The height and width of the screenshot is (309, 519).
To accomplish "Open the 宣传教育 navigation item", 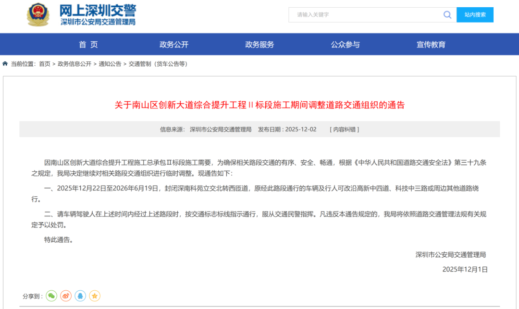I will point(431,45).
